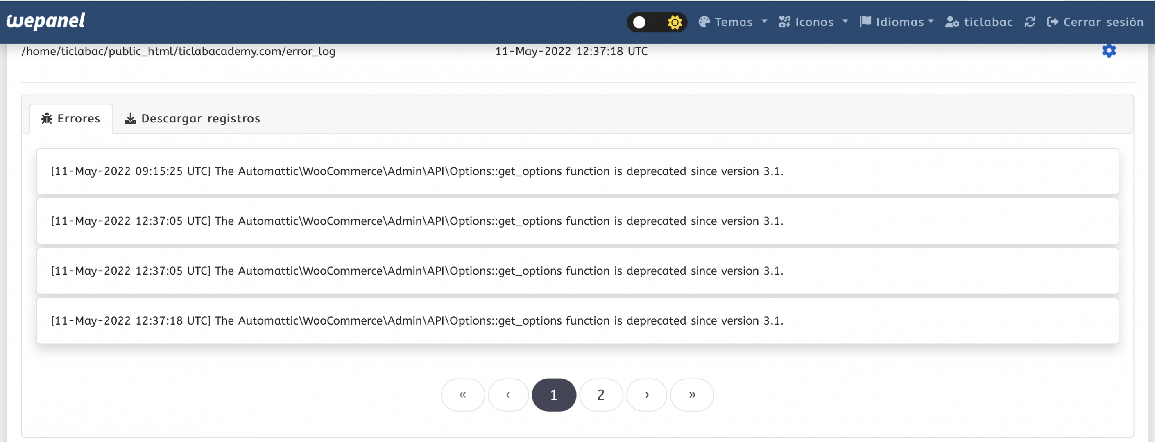The image size is (1155, 442).
Task: Select the Errores tab
Action: point(71,119)
